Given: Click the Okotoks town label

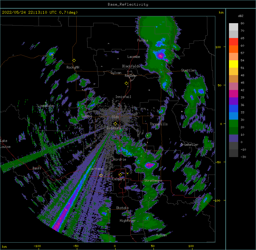Looking at the screenshot, I should pyautogui.click(x=122, y=208).
